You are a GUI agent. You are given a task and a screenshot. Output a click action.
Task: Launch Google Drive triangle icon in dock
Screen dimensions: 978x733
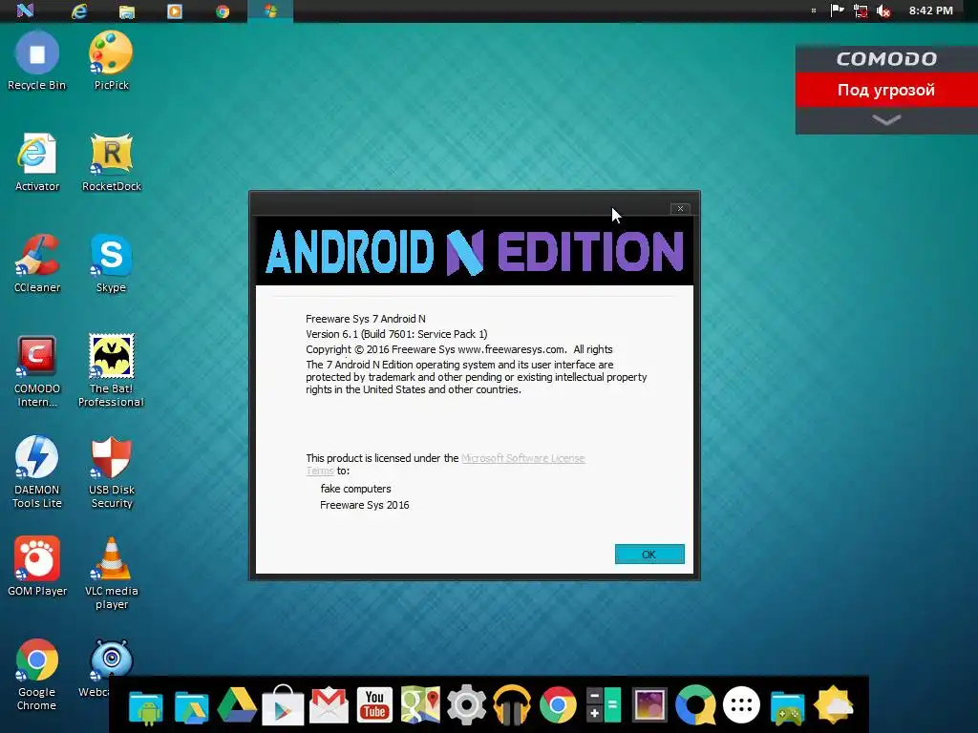(x=237, y=706)
